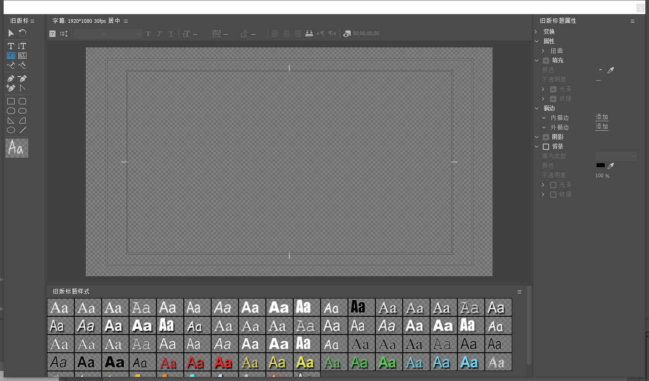Select the Arc shape tool
This screenshot has height=381, width=649.
pos(22,120)
